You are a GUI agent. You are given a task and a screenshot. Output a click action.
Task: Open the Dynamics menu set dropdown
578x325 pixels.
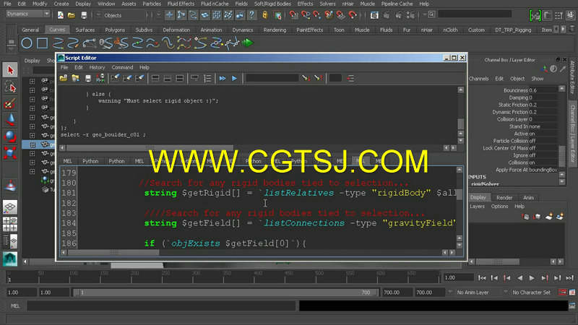coord(27,14)
